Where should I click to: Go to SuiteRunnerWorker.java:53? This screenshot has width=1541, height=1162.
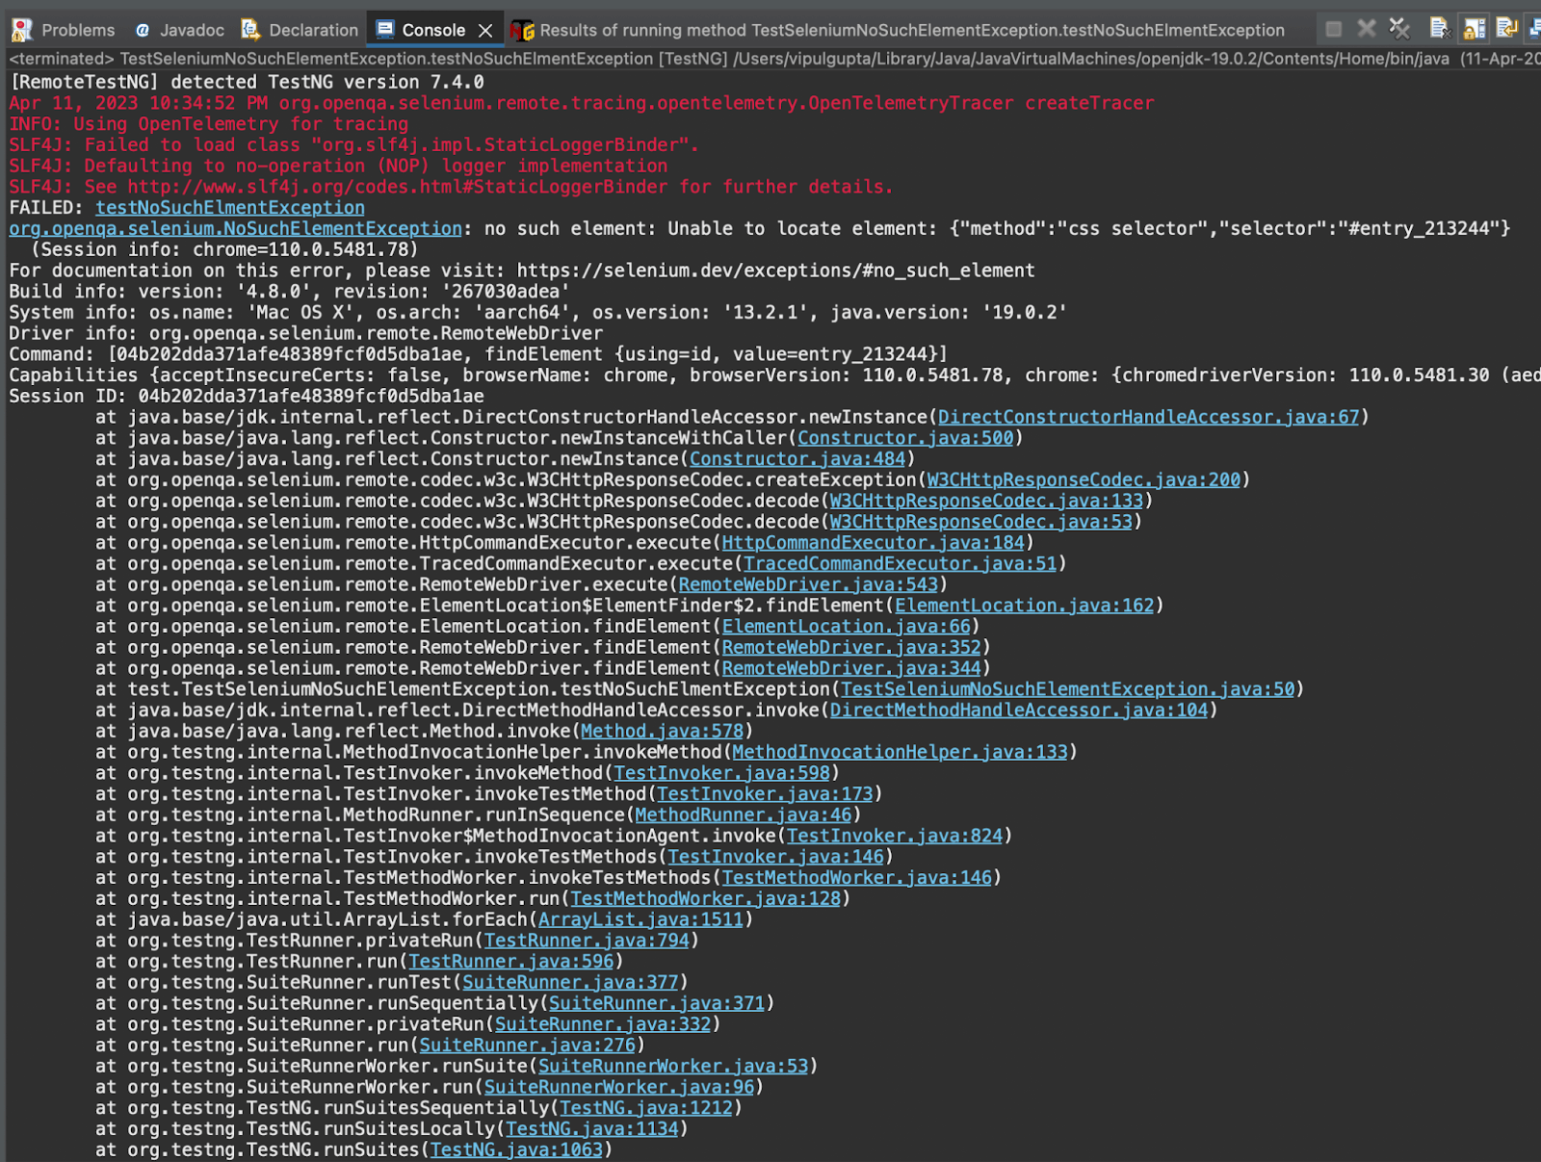coord(673,1067)
